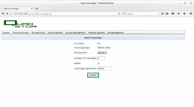Click the VTL name value
The height and width of the screenshot is (107, 194).
99,43
